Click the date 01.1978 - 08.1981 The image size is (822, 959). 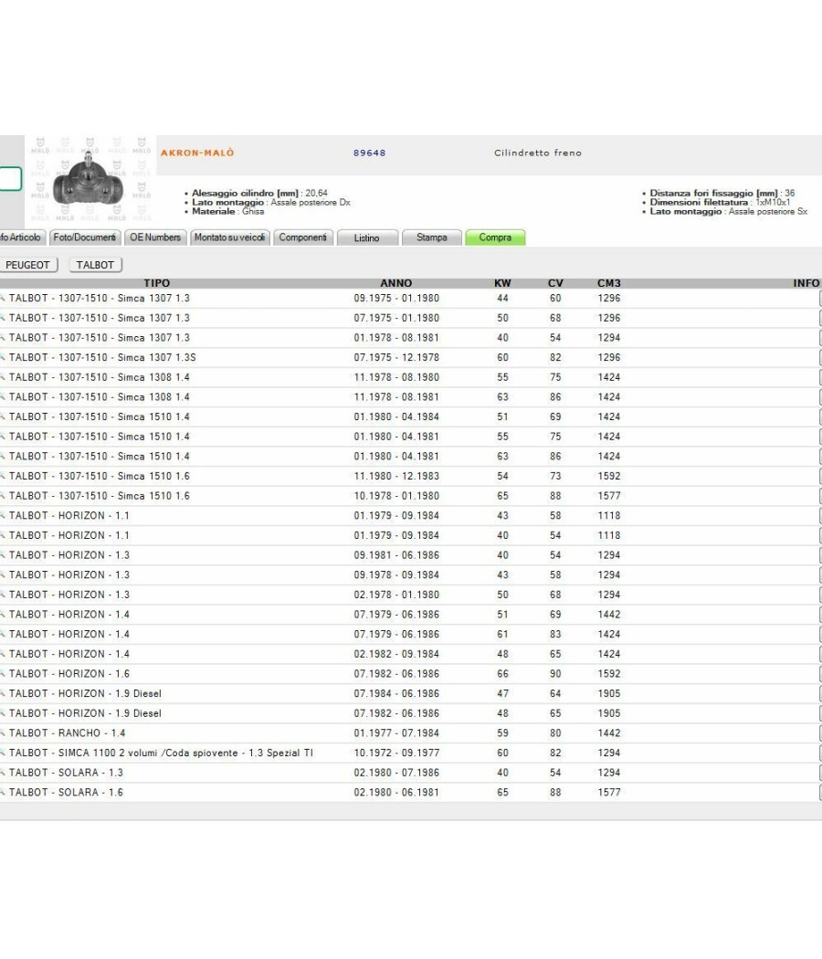(x=396, y=338)
